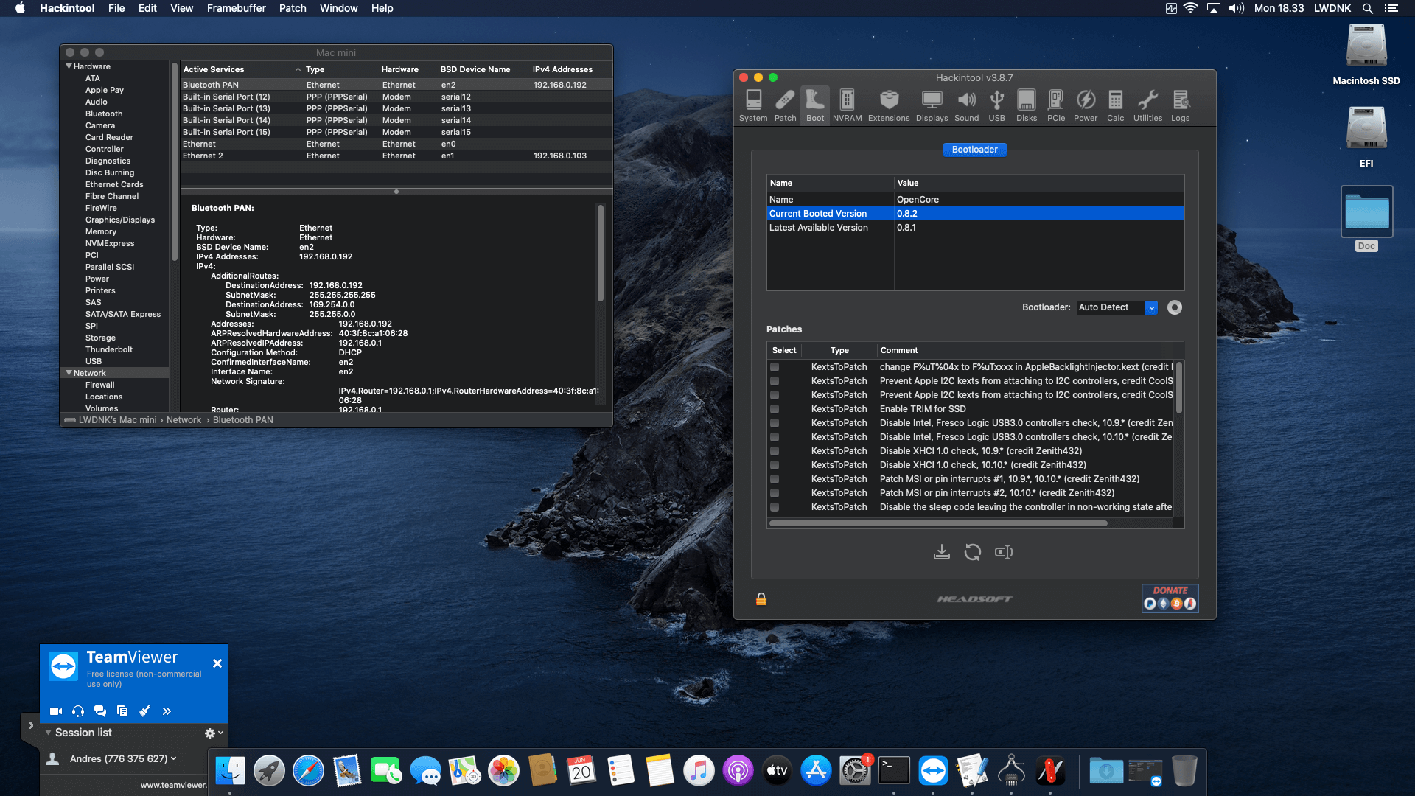Close the TeamViewer panel with X
This screenshot has height=796, width=1415.
click(217, 663)
